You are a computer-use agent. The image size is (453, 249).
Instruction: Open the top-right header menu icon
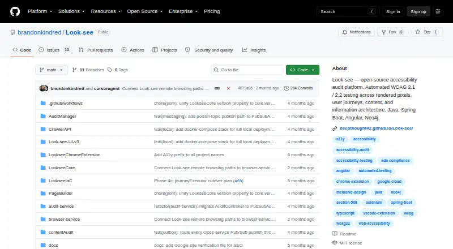pyautogui.click(x=438, y=11)
